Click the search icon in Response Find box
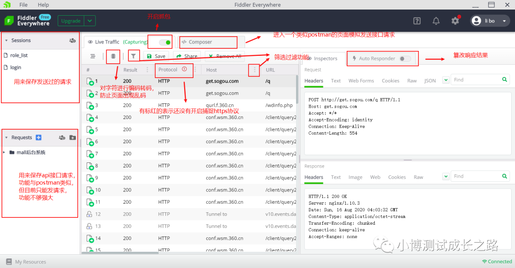Screen dimensions: 515x268 pos(505,176)
